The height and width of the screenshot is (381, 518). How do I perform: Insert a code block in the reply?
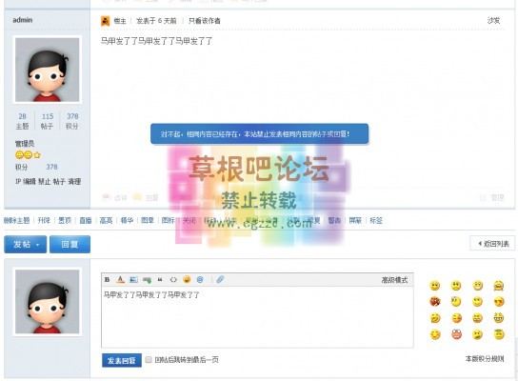(x=173, y=279)
